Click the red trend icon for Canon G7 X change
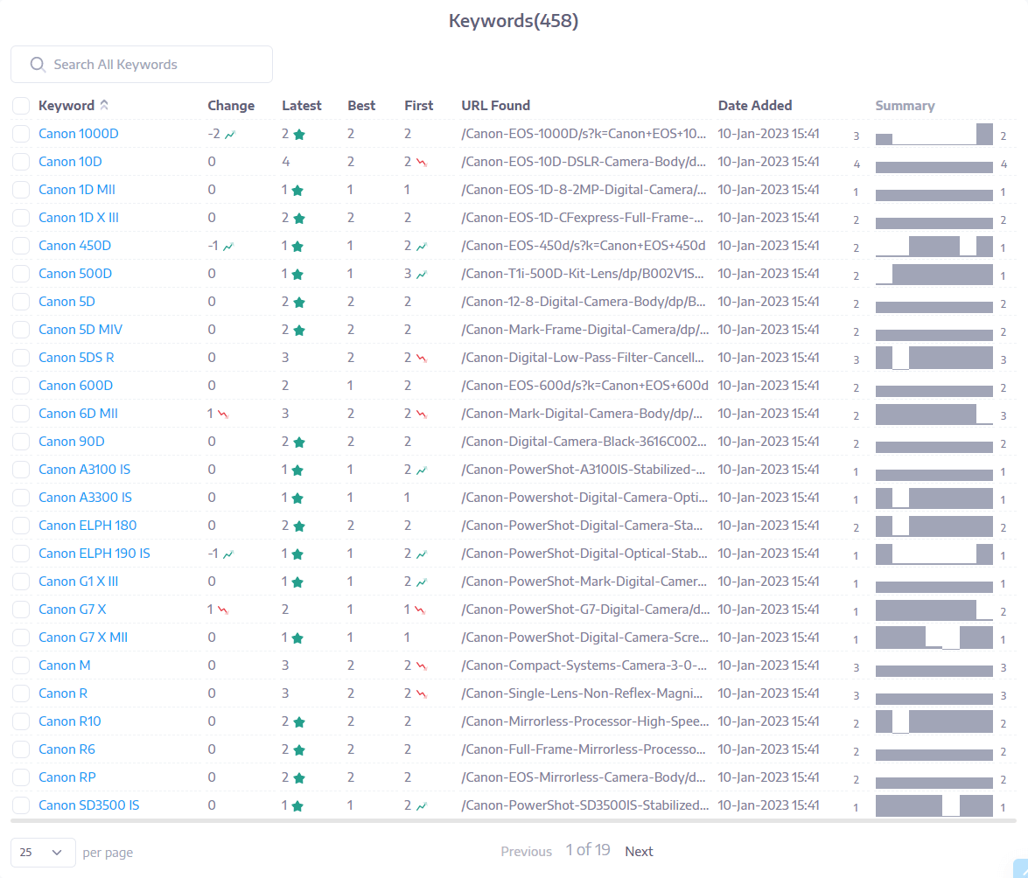 tap(223, 610)
